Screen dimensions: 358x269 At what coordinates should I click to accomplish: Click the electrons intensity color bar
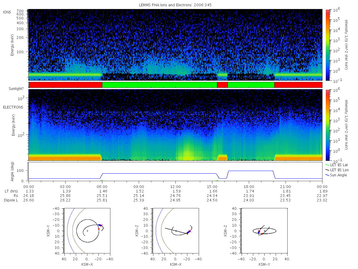[x=327, y=125]
